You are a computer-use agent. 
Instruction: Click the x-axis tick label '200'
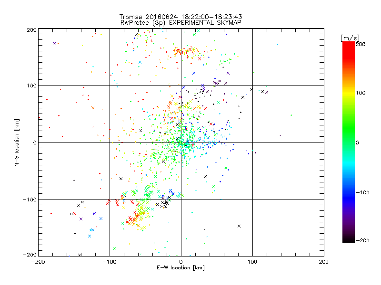tap(324, 262)
